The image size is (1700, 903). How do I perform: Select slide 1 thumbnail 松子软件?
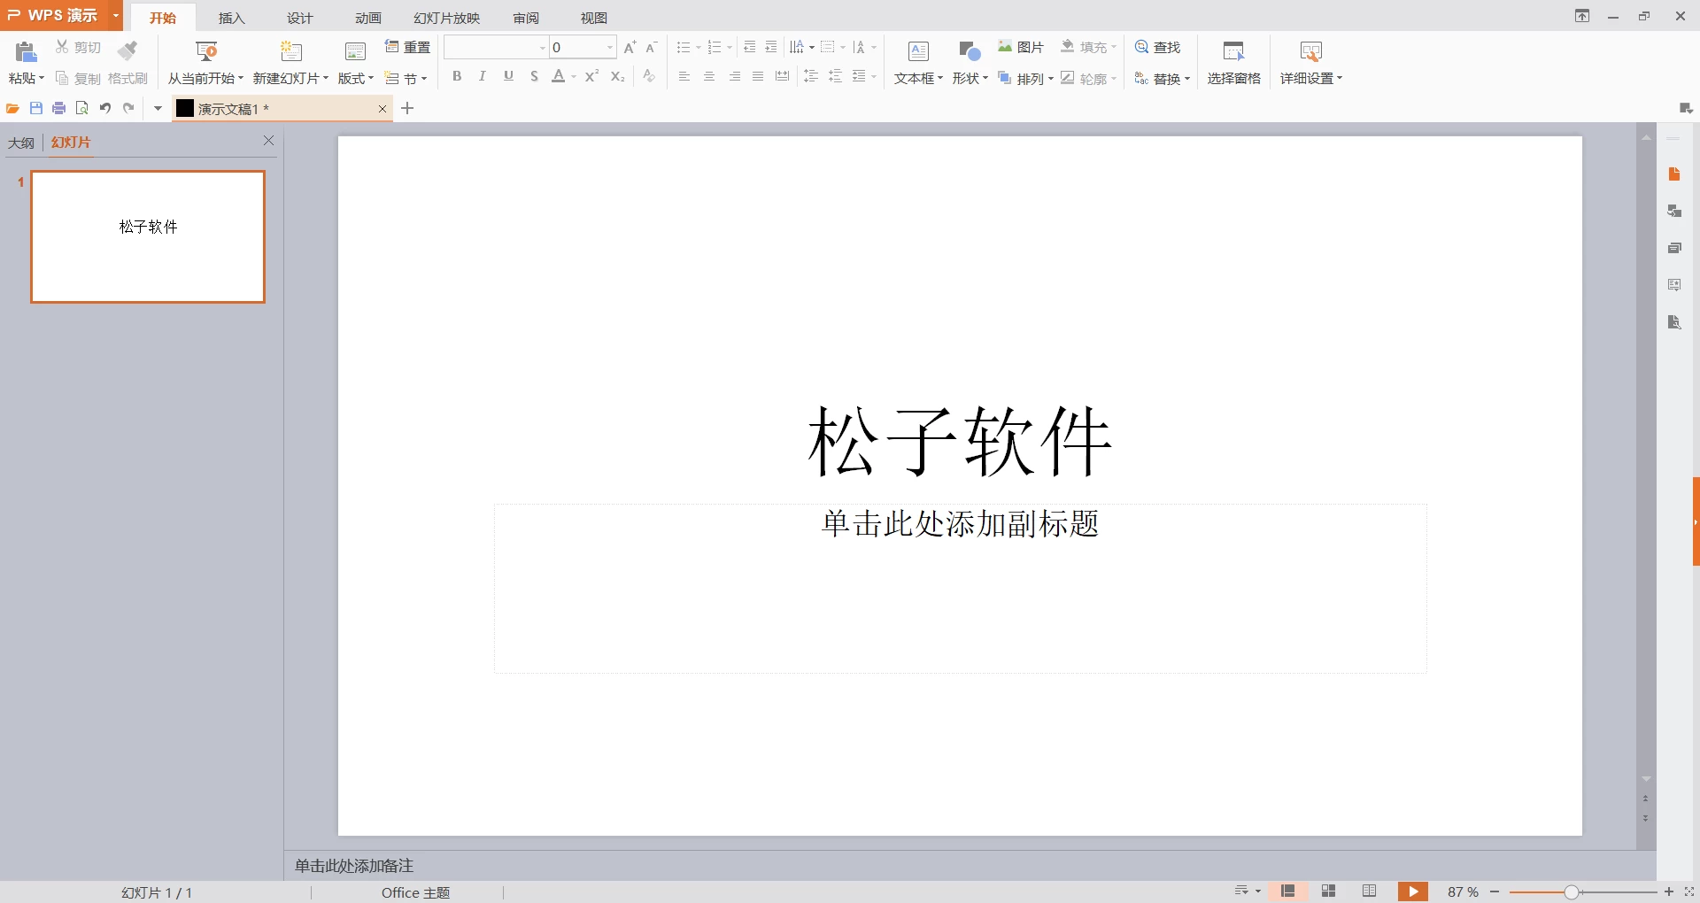pos(148,236)
